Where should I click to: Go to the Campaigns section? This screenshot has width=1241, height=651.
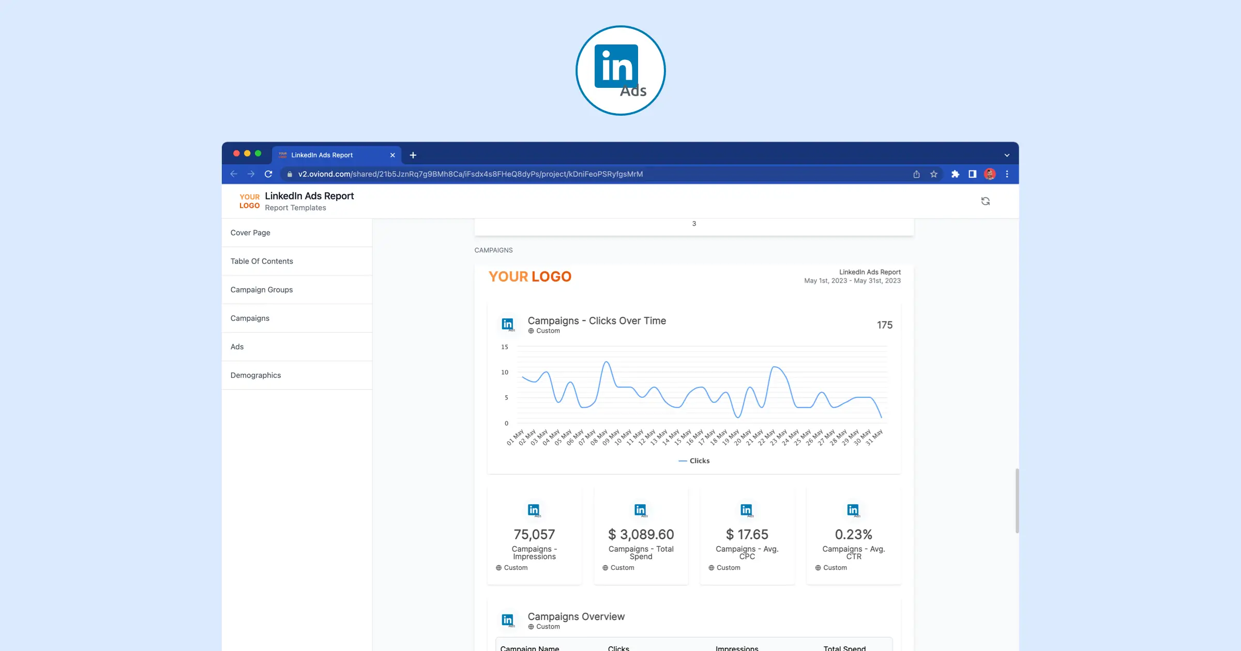coord(297,318)
